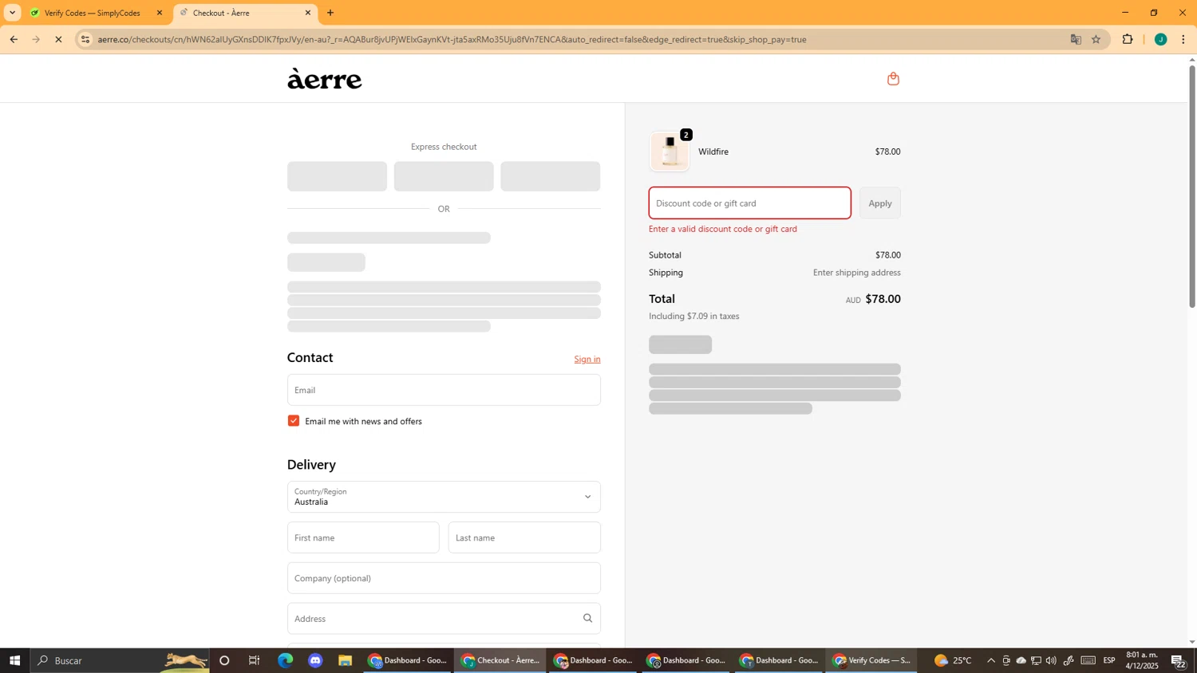
Task: Open a new browser tab
Action: (x=330, y=13)
